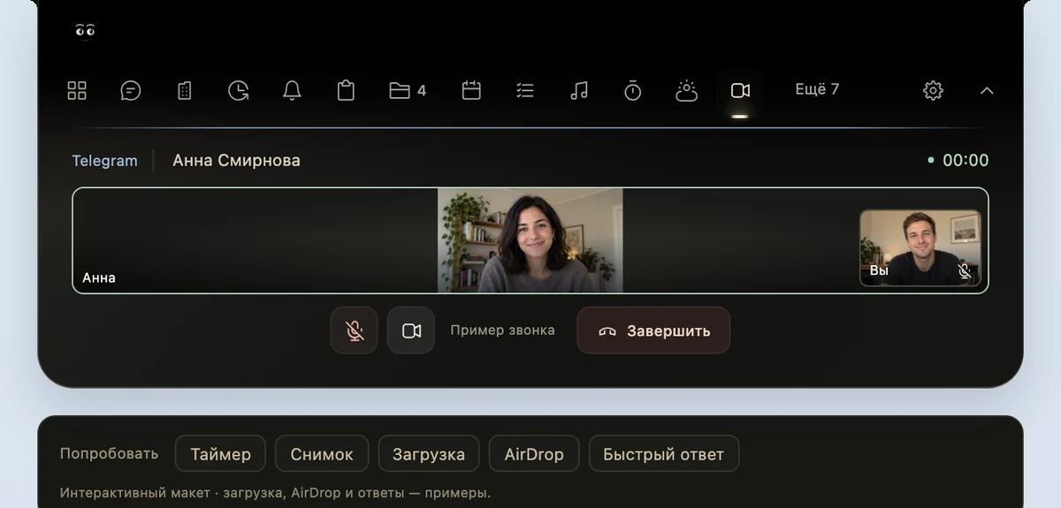Image resolution: width=1061 pixels, height=508 pixels.
Task: Click muted mic icon on self-view
Action: click(x=965, y=271)
